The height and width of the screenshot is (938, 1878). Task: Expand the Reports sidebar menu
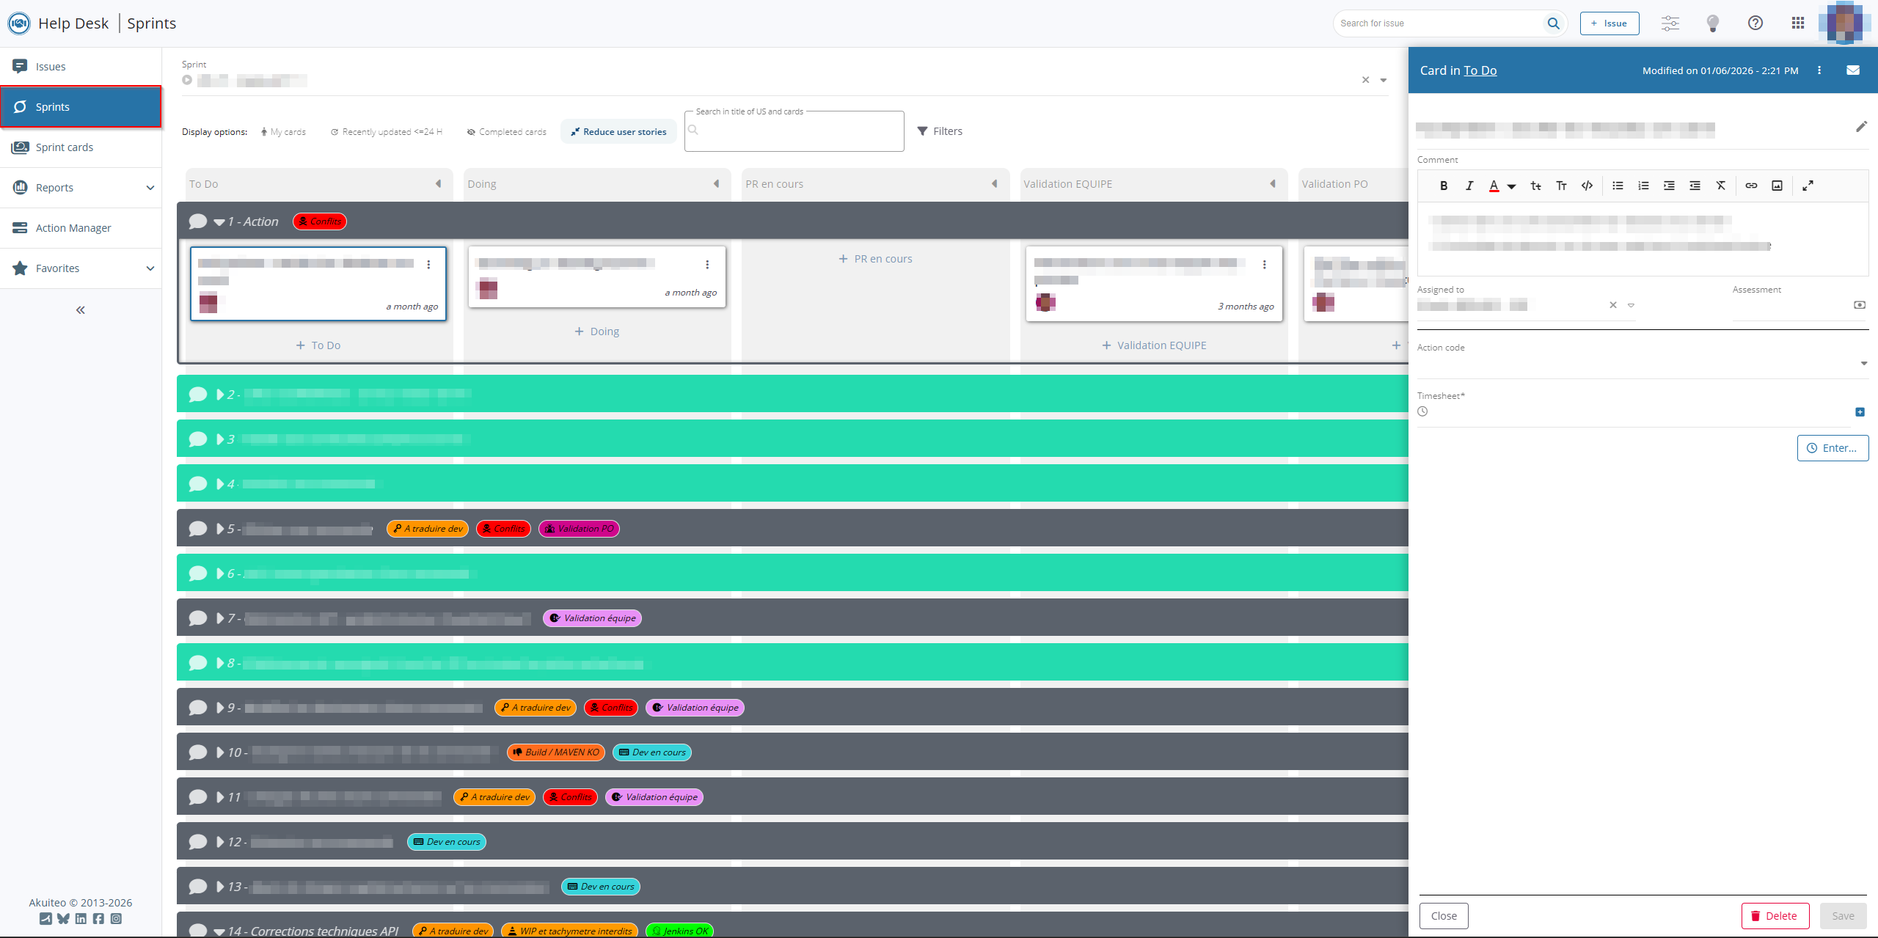coord(150,188)
